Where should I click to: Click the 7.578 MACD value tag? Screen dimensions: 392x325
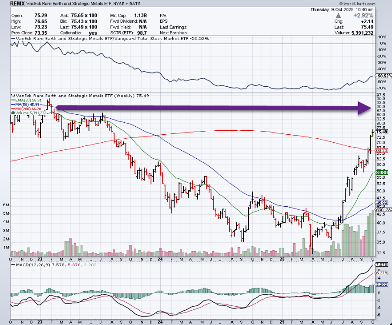(383, 265)
